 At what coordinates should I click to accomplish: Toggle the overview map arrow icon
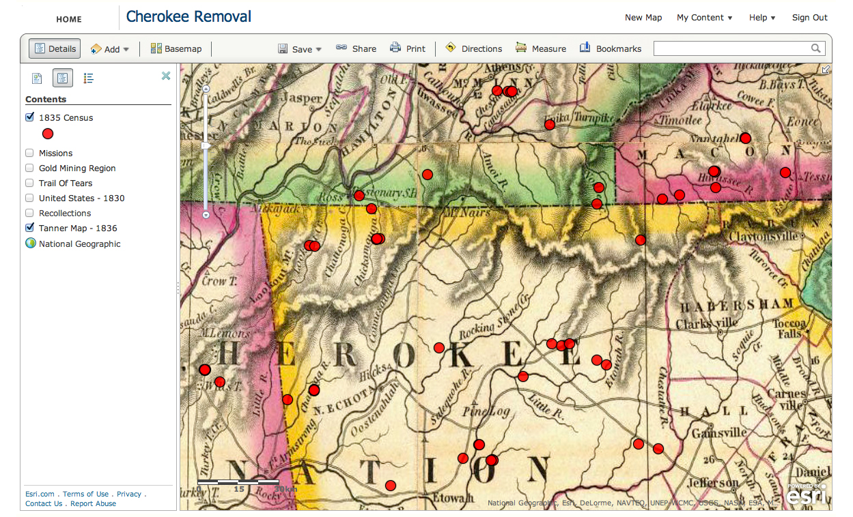[x=826, y=69]
